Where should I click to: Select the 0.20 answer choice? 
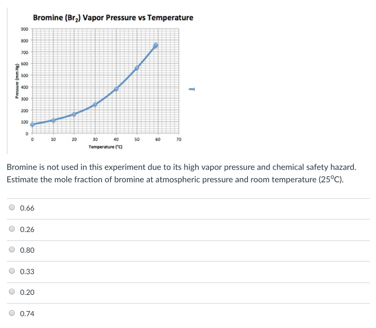point(11,292)
